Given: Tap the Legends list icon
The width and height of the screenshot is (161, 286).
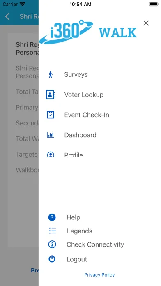Looking at the screenshot, I should 53,231.
